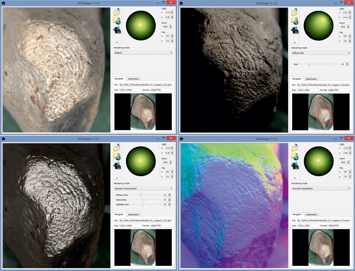The width and height of the screenshot is (355, 271).
Task: Switch to Bookmarks tab in the Default rendering window
Action: click(133, 79)
